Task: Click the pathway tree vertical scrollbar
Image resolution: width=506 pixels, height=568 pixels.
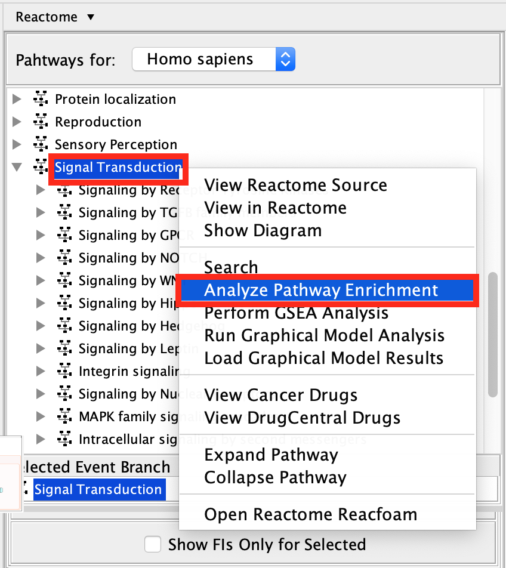Action: pos(492,334)
